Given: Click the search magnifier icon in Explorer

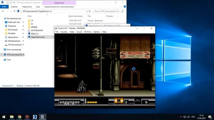Looking at the screenshot, I should click(x=122, y=11).
